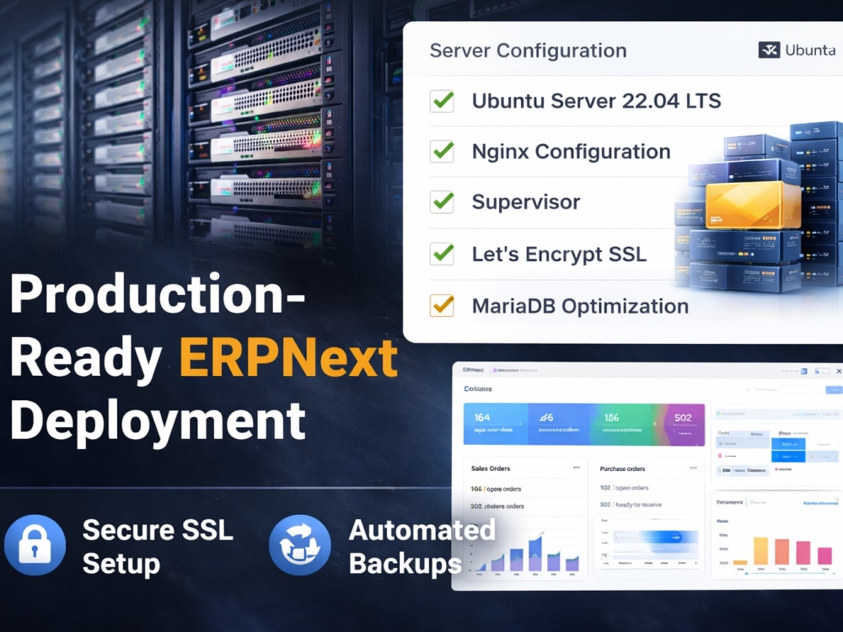Click the Ready to receive row
The image size is (843, 632).
(x=631, y=505)
